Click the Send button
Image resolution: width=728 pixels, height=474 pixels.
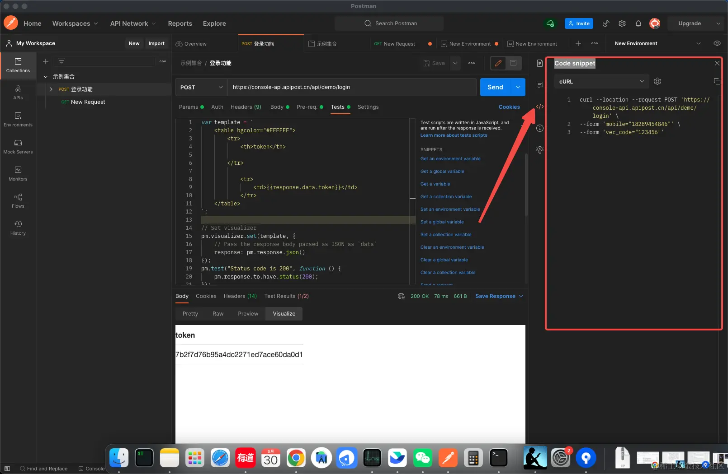496,87
